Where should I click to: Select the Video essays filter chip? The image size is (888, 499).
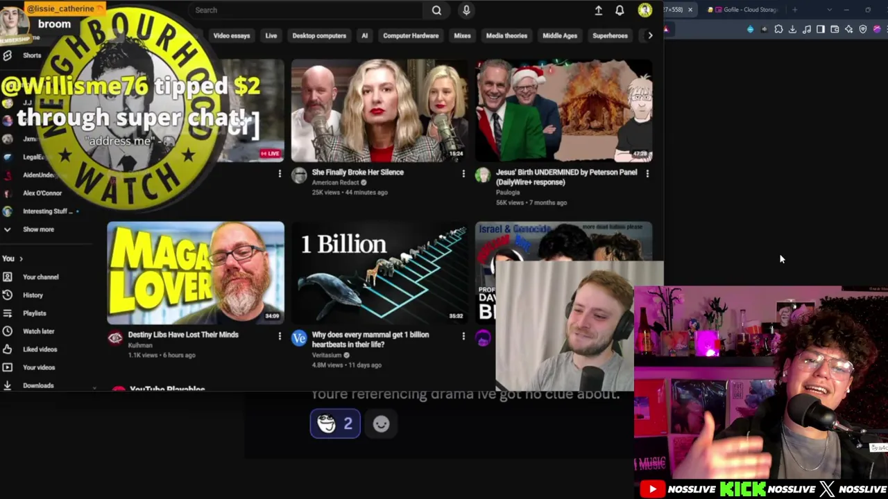(x=232, y=35)
